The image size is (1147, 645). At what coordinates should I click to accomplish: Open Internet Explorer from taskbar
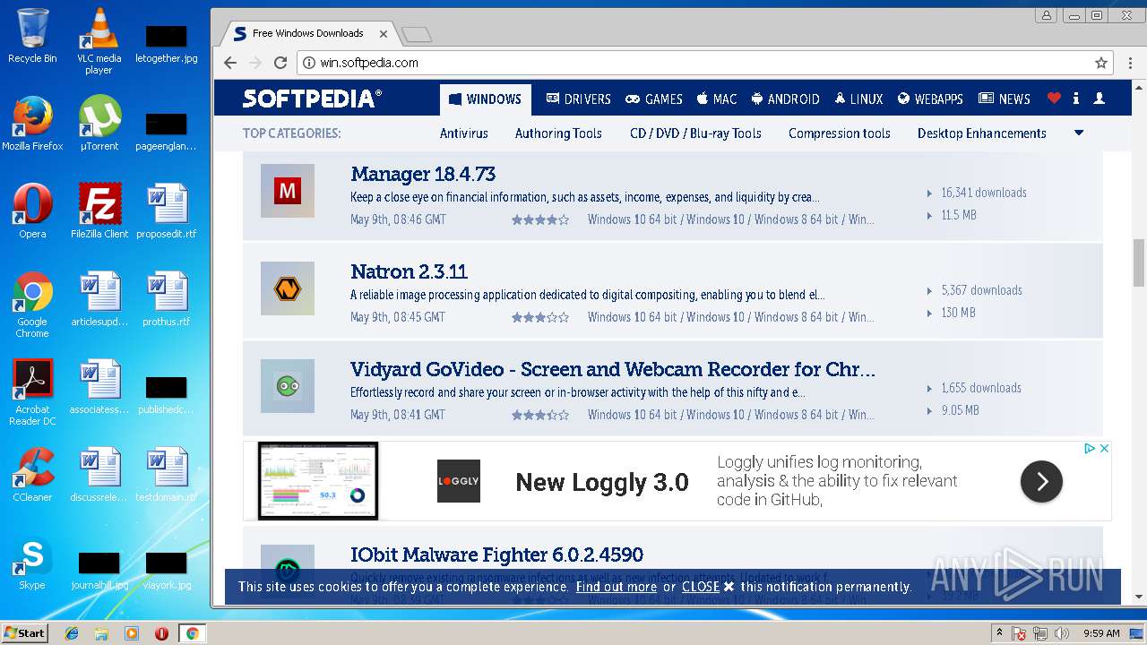pos(72,633)
